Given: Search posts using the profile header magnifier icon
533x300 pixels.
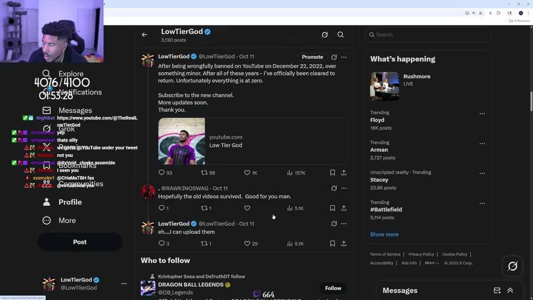Looking at the screenshot, I should 341,35.
